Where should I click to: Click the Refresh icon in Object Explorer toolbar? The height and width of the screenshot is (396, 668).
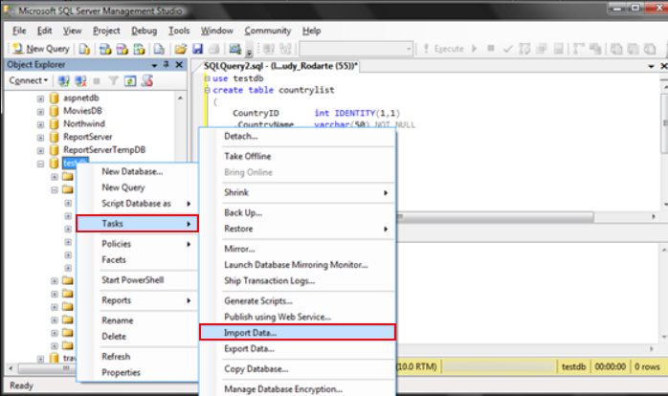point(130,80)
